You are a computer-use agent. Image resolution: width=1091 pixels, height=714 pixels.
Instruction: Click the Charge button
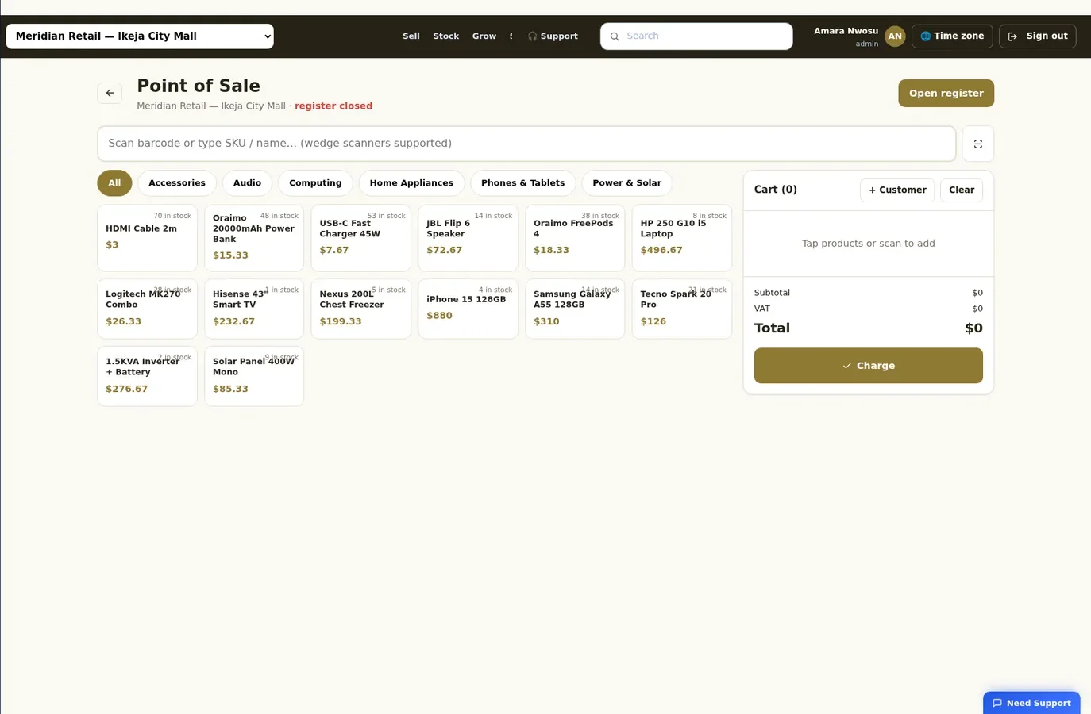tap(868, 366)
